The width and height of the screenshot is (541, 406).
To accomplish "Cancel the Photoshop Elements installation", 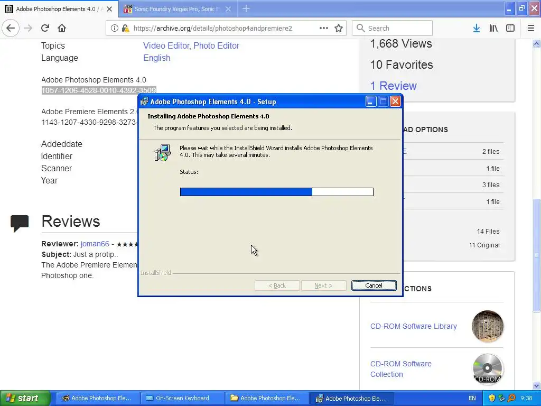I will click(374, 285).
